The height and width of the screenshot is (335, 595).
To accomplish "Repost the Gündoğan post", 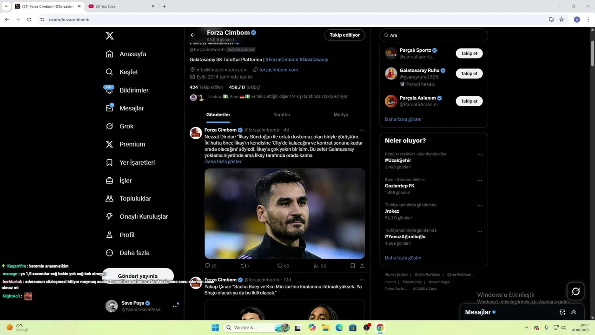I will (x=245, y=266).
